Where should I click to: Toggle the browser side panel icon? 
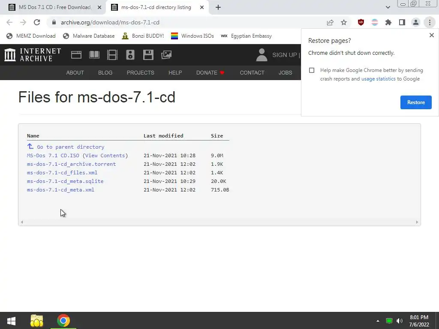[402, 22]
